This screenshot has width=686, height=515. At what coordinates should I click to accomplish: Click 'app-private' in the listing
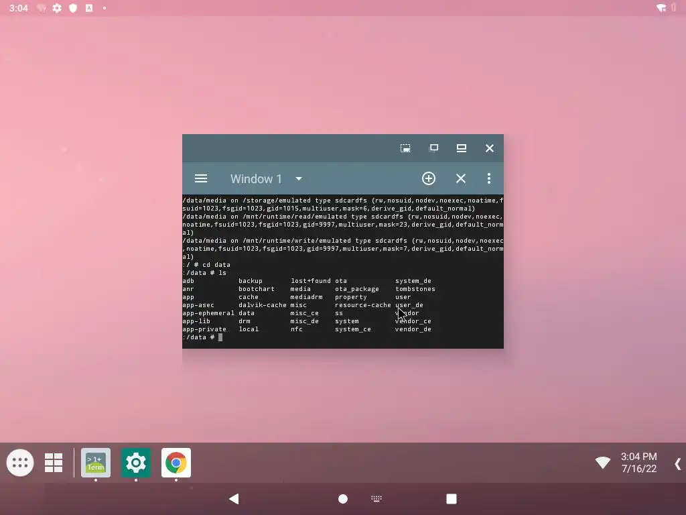point(204,329)
